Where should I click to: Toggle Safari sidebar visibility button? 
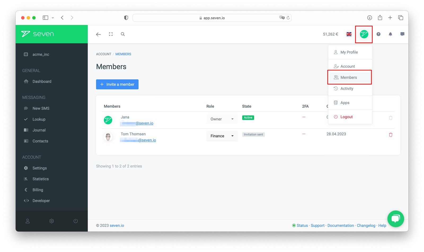[x=46, y=18]
